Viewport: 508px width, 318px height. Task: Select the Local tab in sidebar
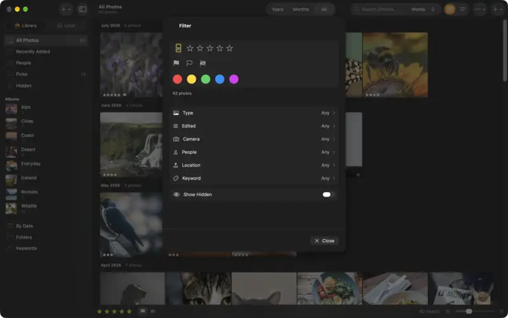(66, 25)
